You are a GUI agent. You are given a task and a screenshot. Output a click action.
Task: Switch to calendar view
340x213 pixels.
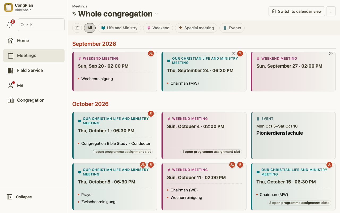(x=297, y=11)
